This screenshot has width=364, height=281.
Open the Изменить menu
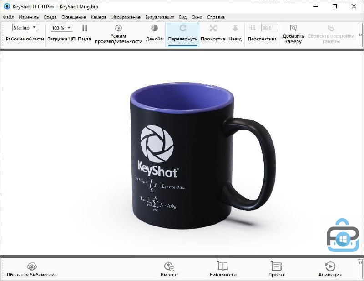point(29,17)
